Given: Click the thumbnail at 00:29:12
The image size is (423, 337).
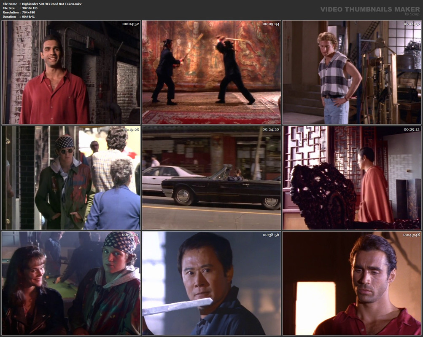Looking at the screenshot, I should pyautogui.click(x=352, y=178).
